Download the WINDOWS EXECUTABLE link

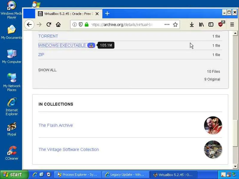(62, 45)
